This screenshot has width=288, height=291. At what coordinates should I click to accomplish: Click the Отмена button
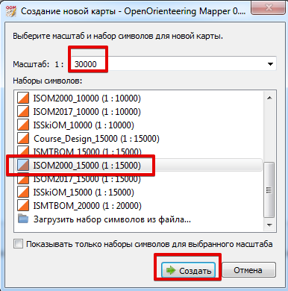pos(248,270)
